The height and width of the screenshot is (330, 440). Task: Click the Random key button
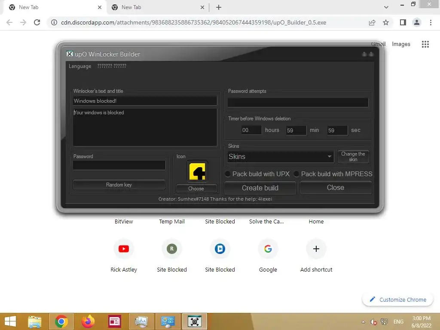click(x=119, y=185)
